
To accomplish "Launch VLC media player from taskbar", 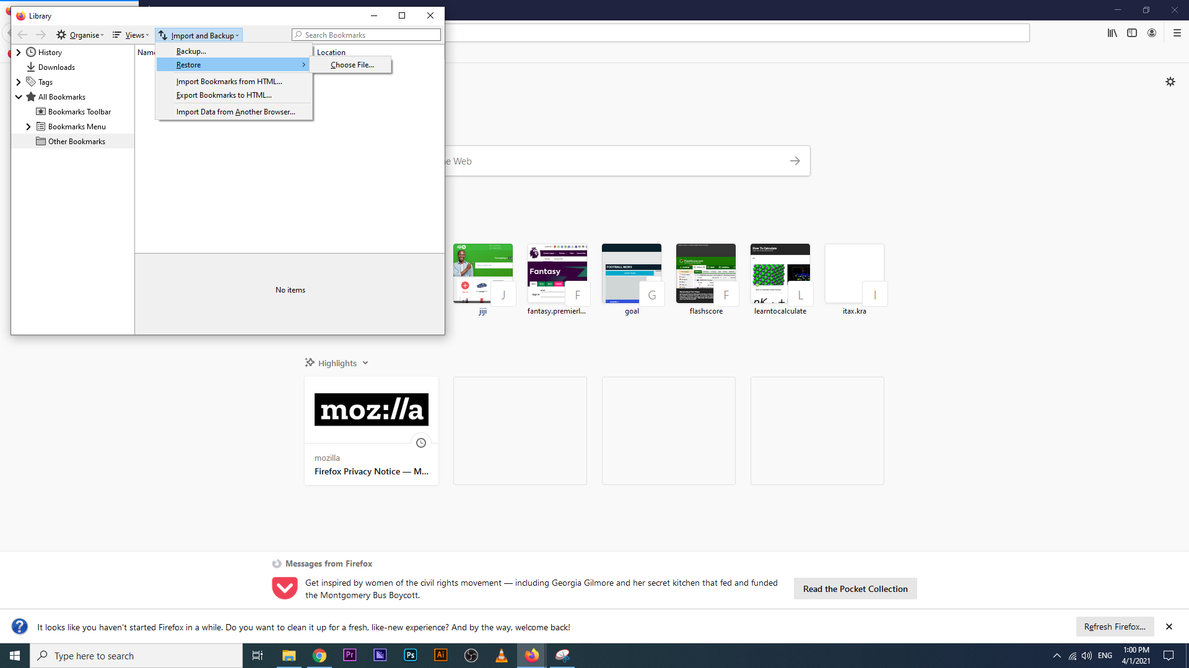I will pos(502,656).
